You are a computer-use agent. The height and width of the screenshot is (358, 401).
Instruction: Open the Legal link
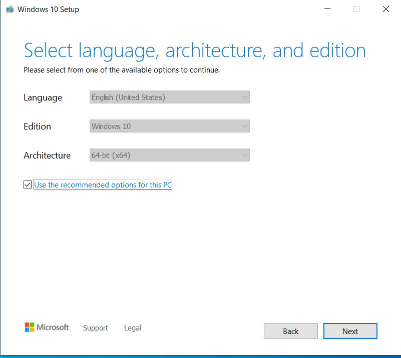click(x=133, y=328)
